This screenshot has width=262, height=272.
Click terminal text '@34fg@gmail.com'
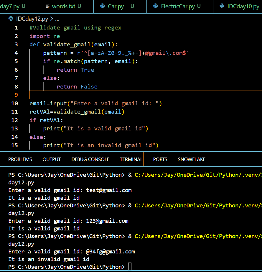pyautogui.click(x=111, y=252)
